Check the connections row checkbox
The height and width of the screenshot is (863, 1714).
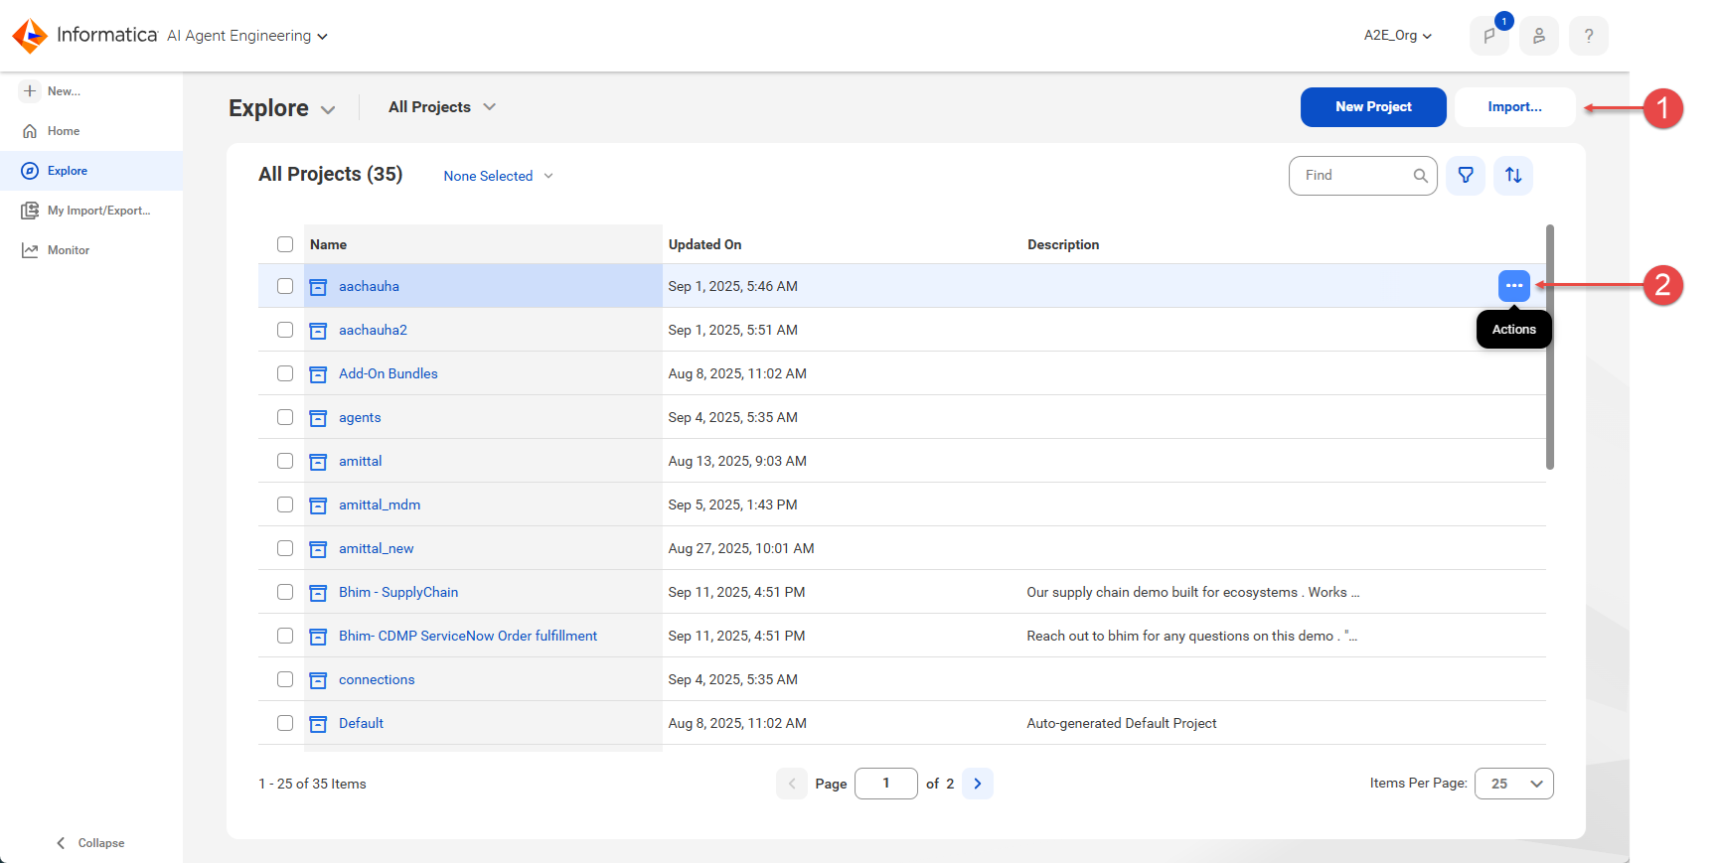[x=285, y=679]
